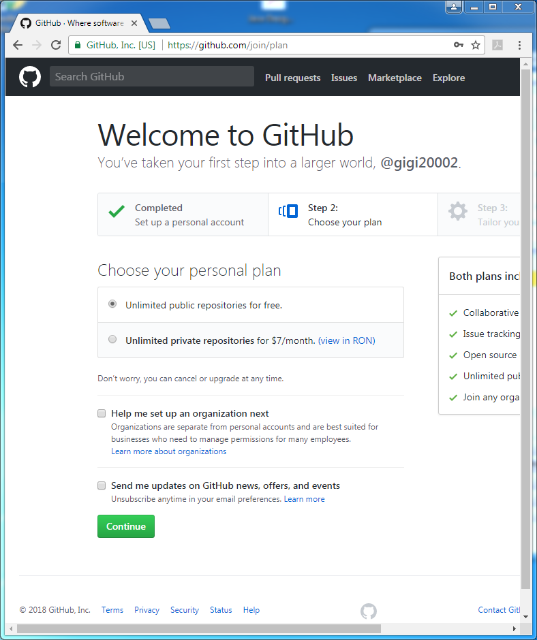This screenshot has width=537, height=640.
Task: Focus the Search GitHub field
Action: coord(151,76)
